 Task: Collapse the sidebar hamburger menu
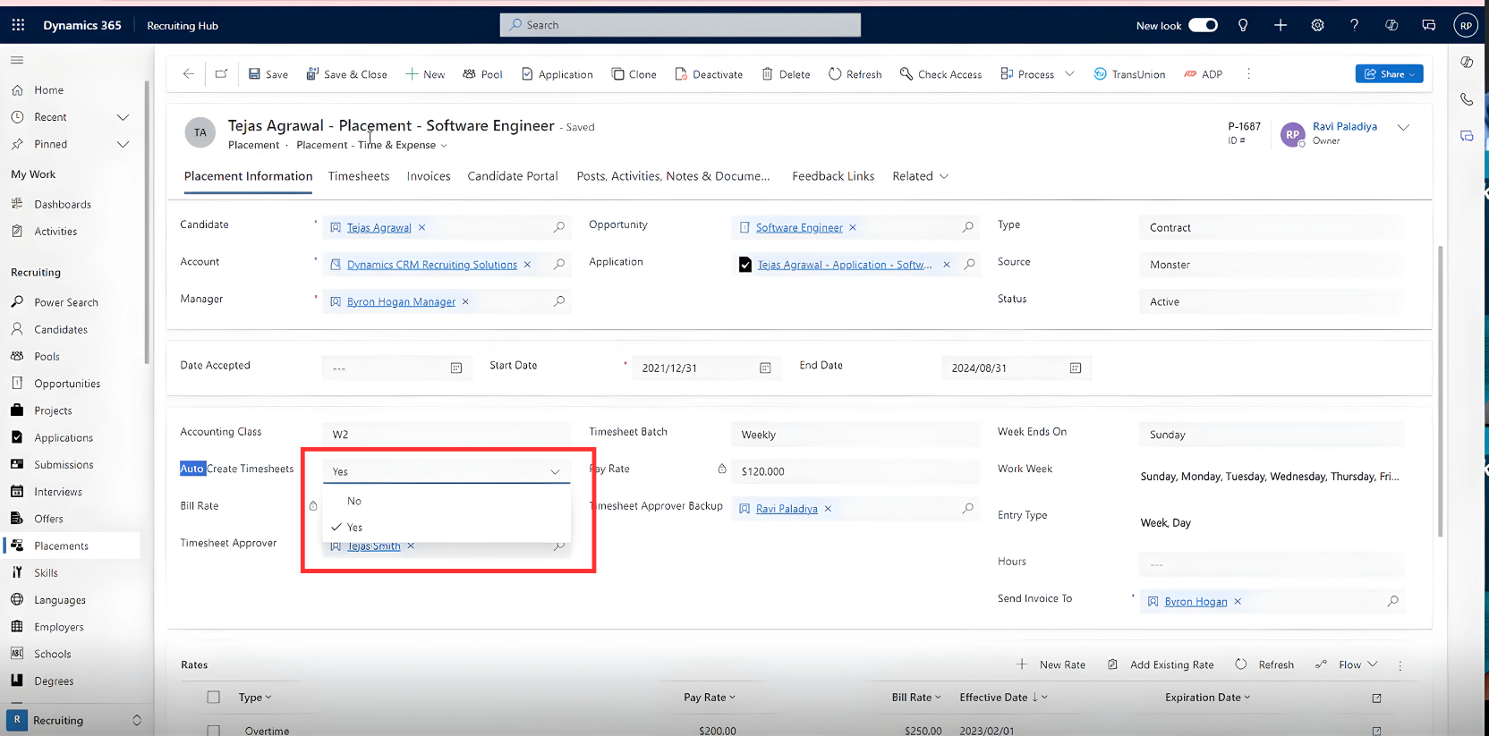[x=17, y=60]
